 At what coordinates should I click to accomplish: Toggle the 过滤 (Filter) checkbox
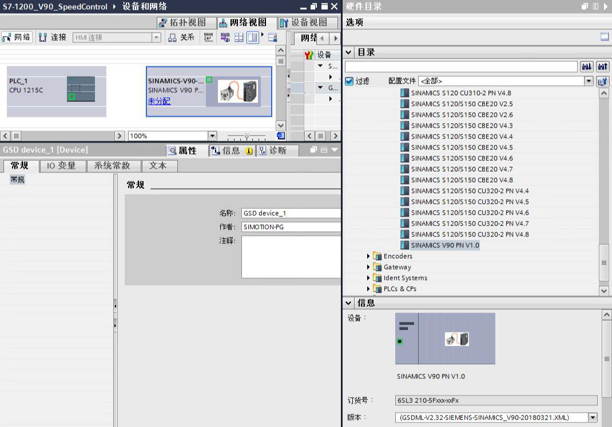point(349,81)
